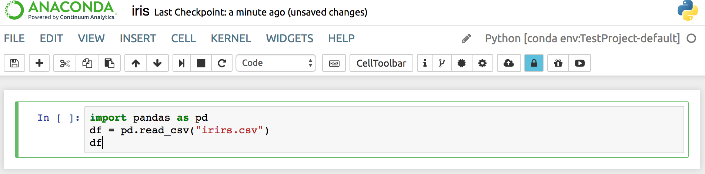Open the FILE menu
This screenshot has width=705, height=174.
(14, 38)
